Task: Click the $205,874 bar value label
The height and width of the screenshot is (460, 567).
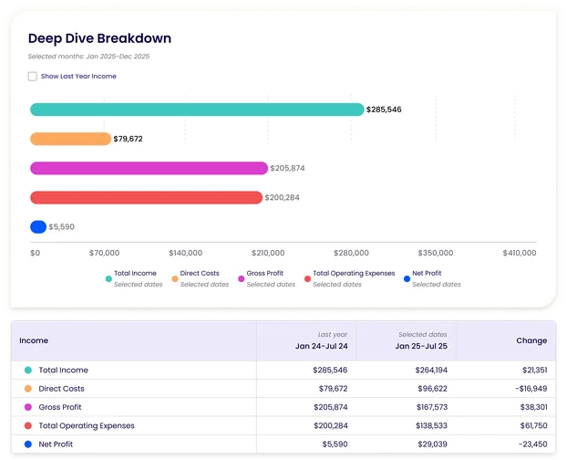Action: pyautogui.click(x=287, y=168)
